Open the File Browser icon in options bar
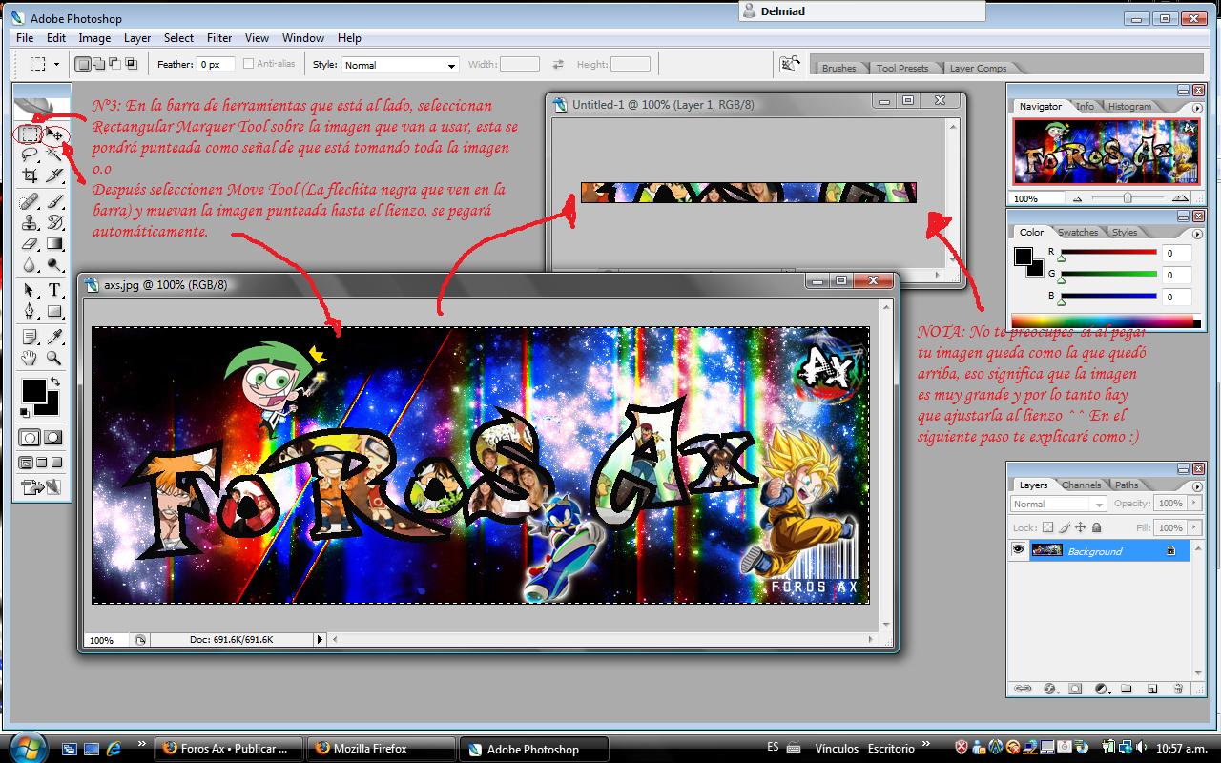This screenshot has width=1221, height=763. point(789,64)
